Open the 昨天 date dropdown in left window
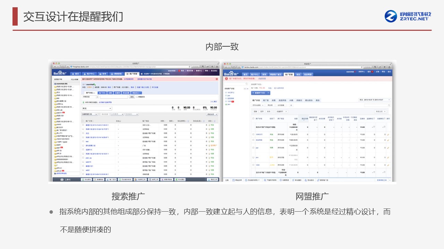Image resolution: width=444 pixels, height=249 pixels. 110,108
